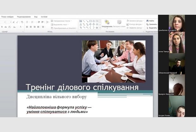Click Преобразовать в SmartArt
The height and width of the screenshot is (132, 196).
64,28
